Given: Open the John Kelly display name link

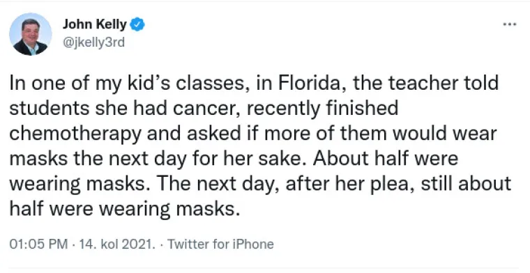Looking at the screenshot, I should [x=95, y=24].
